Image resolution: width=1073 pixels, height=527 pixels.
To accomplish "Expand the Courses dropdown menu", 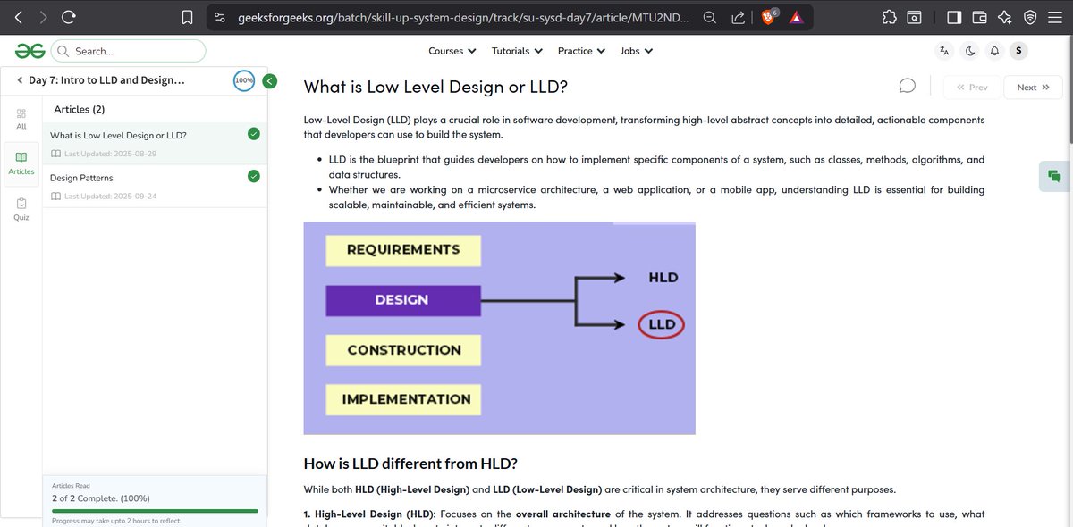I will point(452,51).
